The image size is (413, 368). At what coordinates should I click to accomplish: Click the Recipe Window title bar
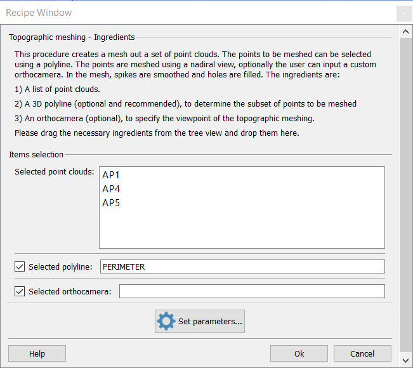[190, 13]
